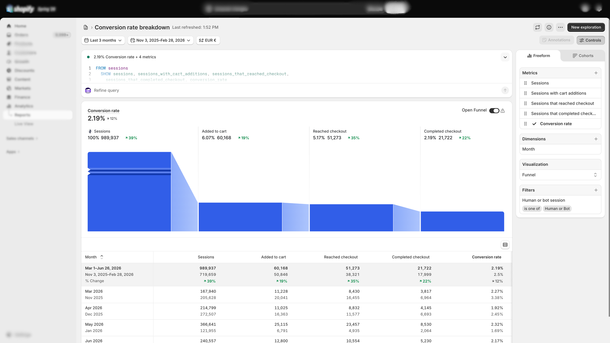This screenshot has height=343, width=610.
Task: Click the Sidekick icon beside Refine query
Action: (x=88, y=91)
